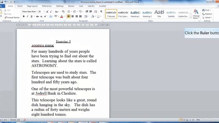
Task: Open the font color dropdown arrow
Action: coord(64,16)
